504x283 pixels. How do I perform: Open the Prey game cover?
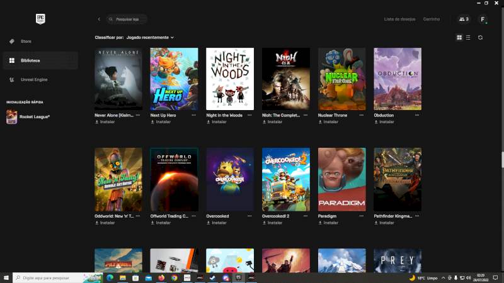[x=398, y=260]
